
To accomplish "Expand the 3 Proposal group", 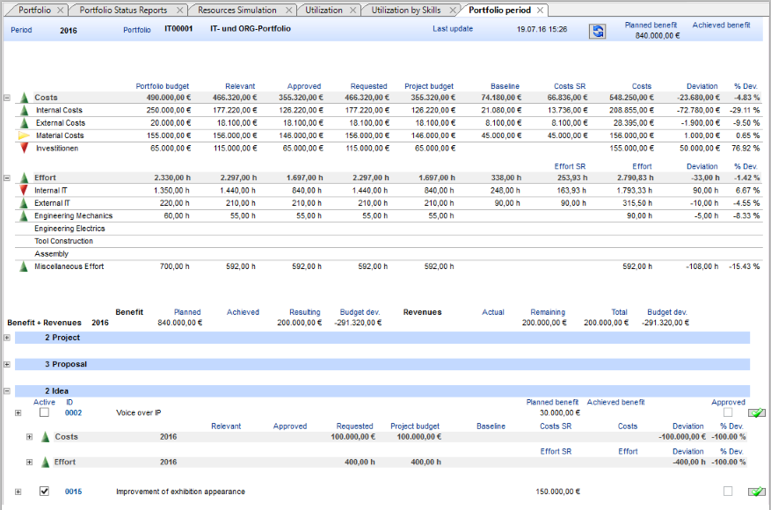I will point(7,364).
